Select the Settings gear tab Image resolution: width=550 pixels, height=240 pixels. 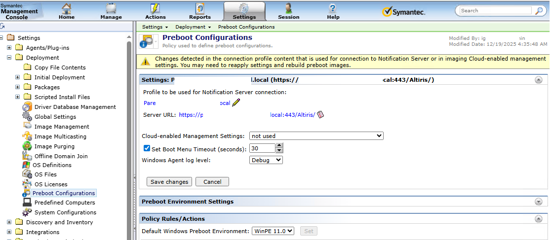pyautogui.click(x=244, y=11)
